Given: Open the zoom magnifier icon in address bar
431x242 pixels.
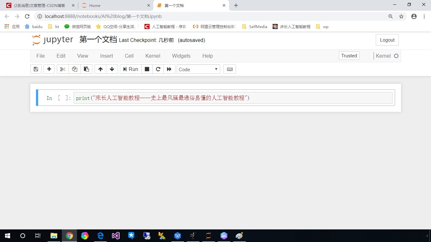Looking at the screenshot, I should (391, 16).
